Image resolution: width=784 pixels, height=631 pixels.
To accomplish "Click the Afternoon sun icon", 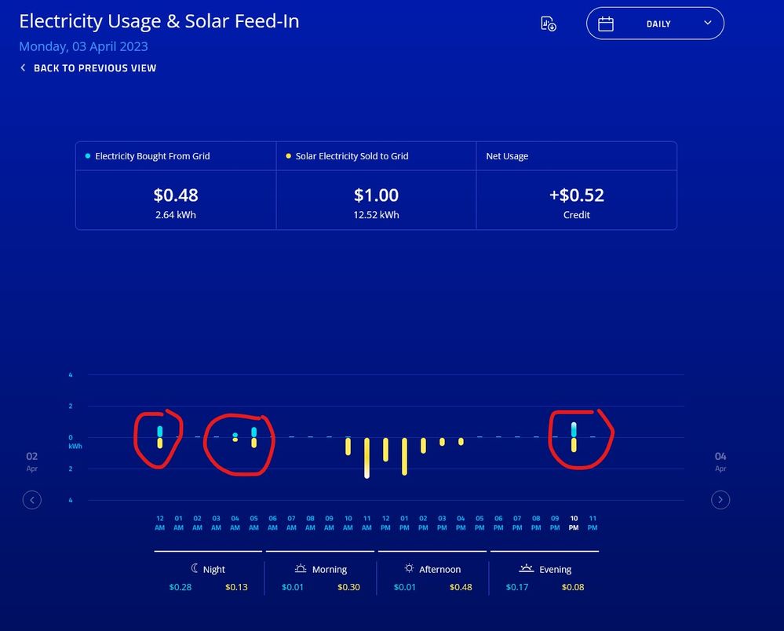I will [x=408, y=568].
